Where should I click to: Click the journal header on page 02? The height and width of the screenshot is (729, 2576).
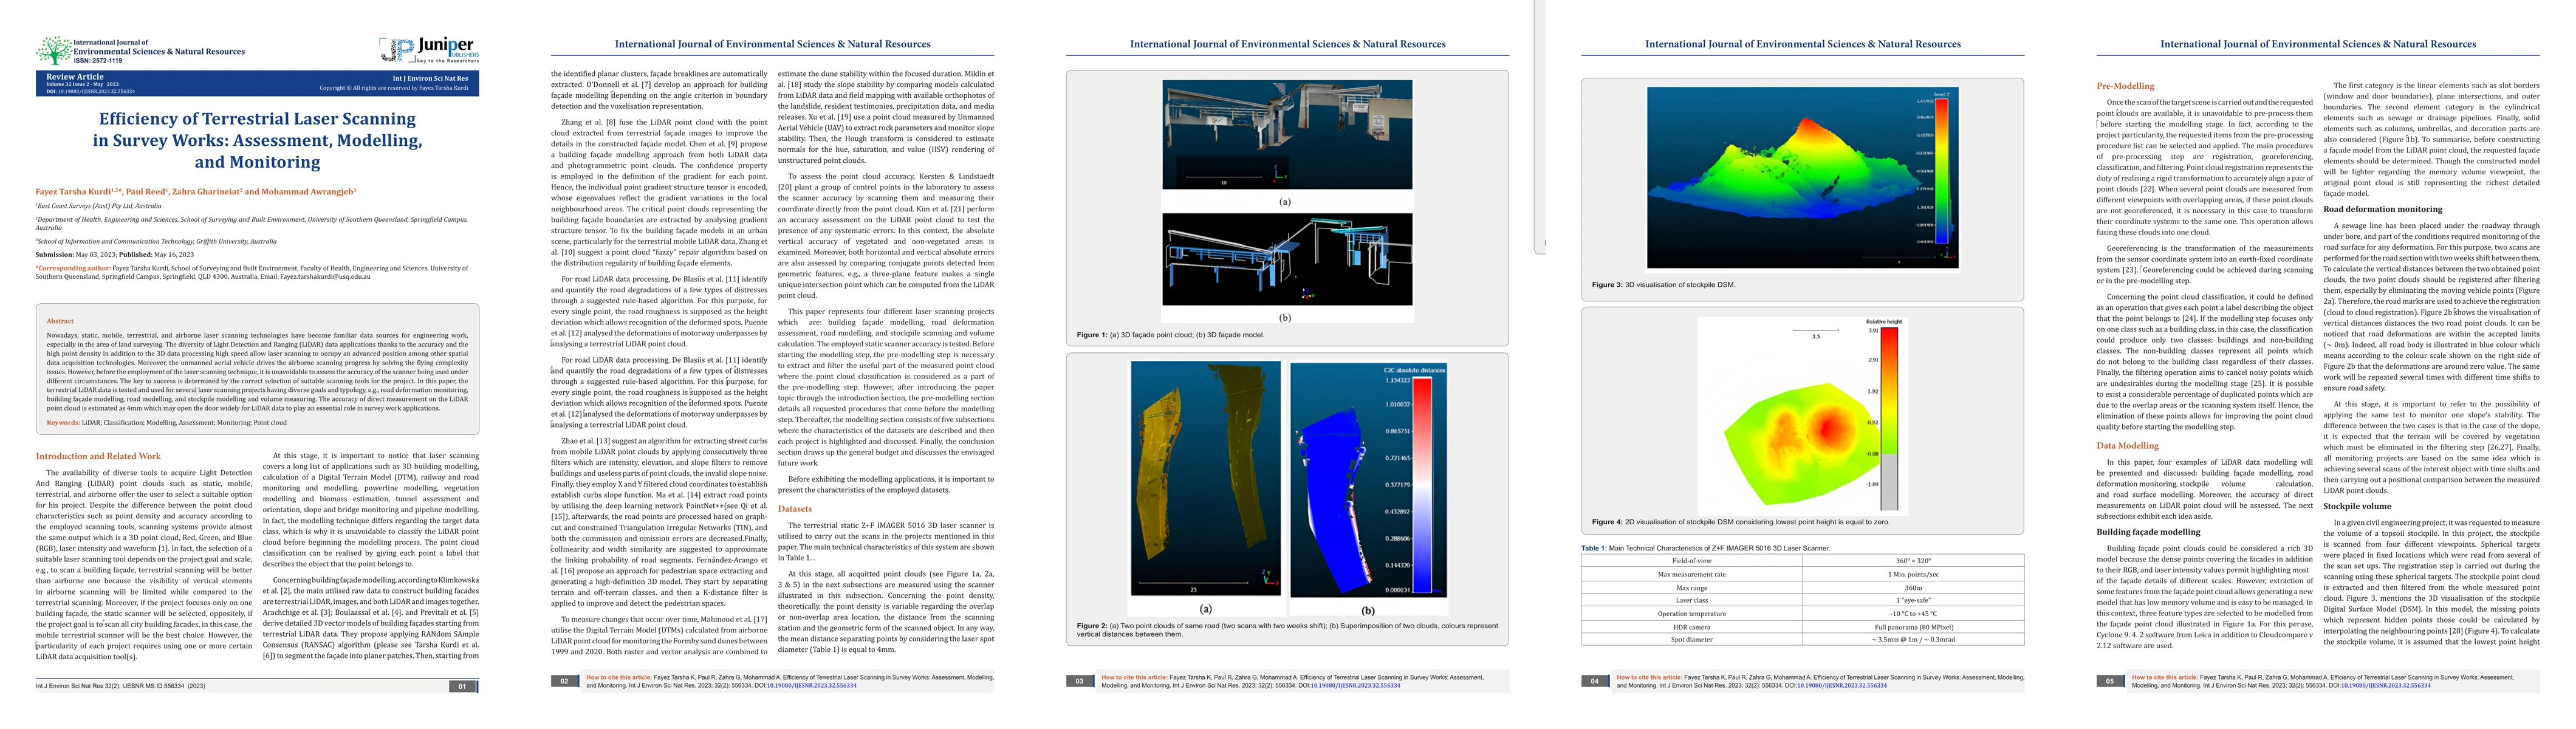(x=772, y=44)
